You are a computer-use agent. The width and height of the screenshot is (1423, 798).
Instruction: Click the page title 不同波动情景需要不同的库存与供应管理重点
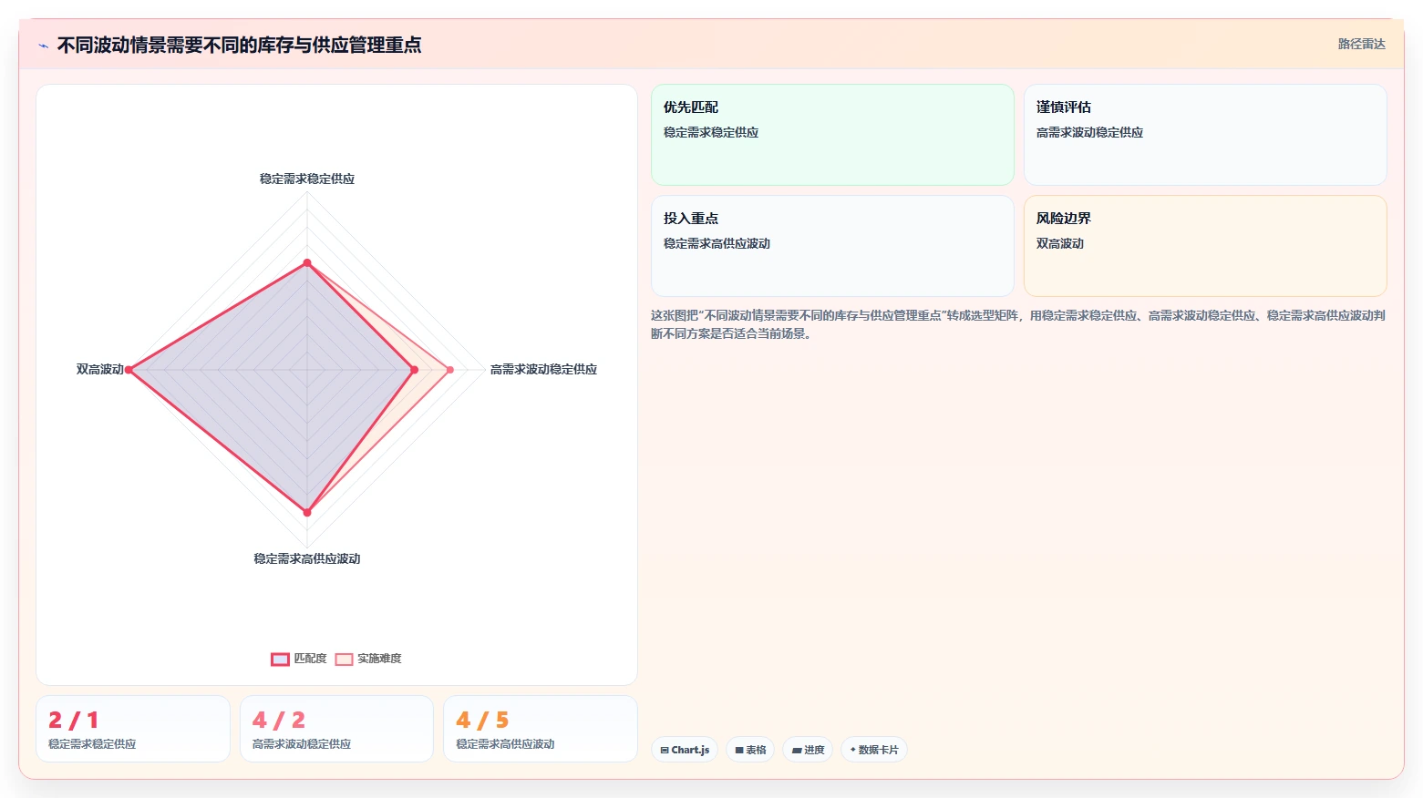(239, 46)
